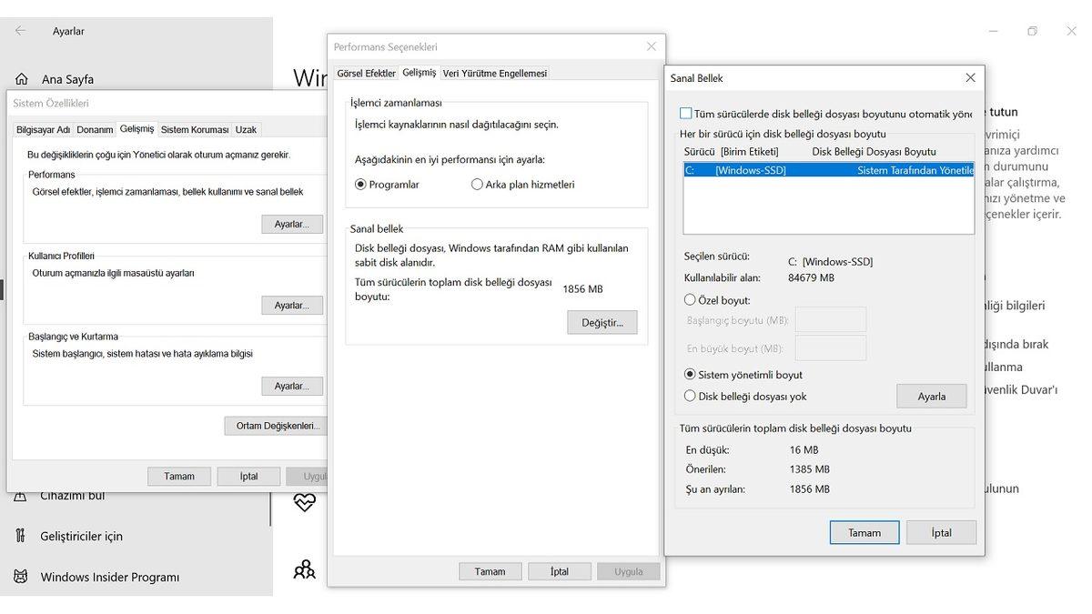The height and width of the screenshot is (614, 1092).
Task: Select the C: Windows-SSD drive row
Action: coord(828,170)
